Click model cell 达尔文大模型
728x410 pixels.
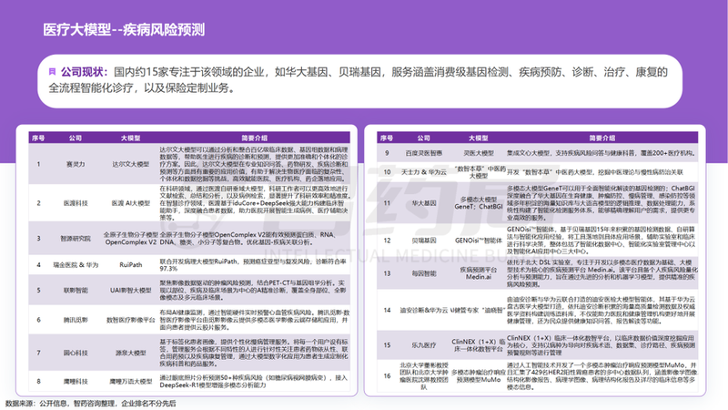coord(130,164)
